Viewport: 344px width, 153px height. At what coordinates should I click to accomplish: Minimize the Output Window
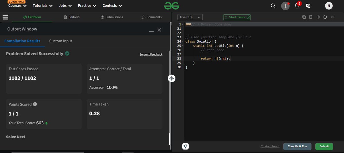[151, 31]
